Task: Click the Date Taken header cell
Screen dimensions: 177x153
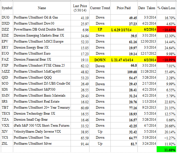Action: pos(147,8)
